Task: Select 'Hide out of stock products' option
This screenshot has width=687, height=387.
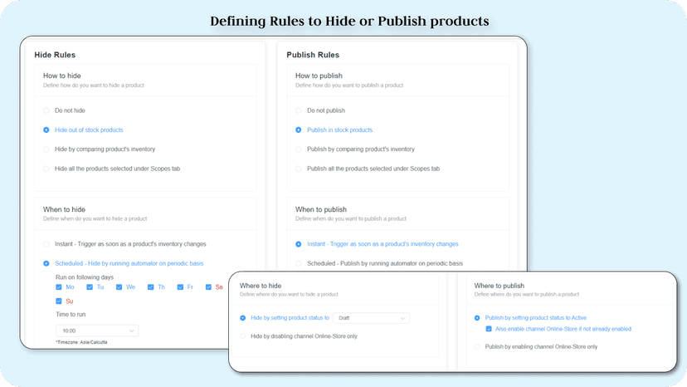Action: (x=46, y=130)
